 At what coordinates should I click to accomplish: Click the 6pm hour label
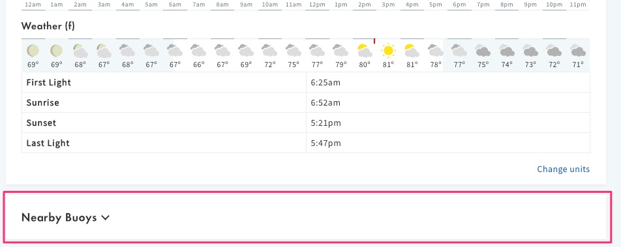(459, 5)
